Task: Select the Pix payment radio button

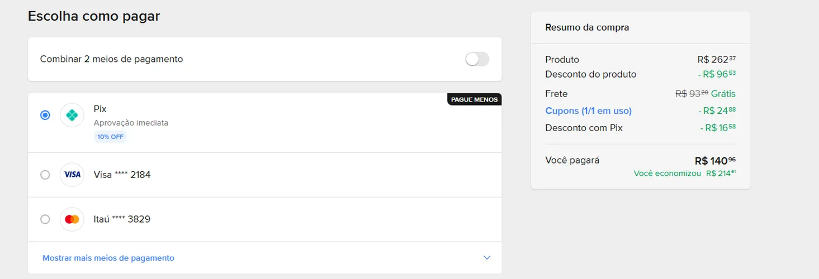Action: click(45, 115)
